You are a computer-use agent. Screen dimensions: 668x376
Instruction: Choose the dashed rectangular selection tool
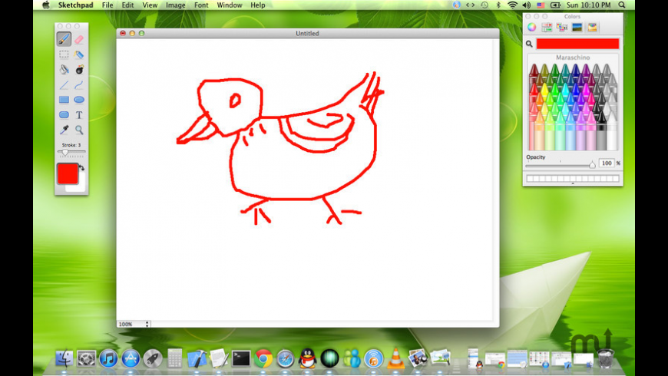click(x=64, y=54)
